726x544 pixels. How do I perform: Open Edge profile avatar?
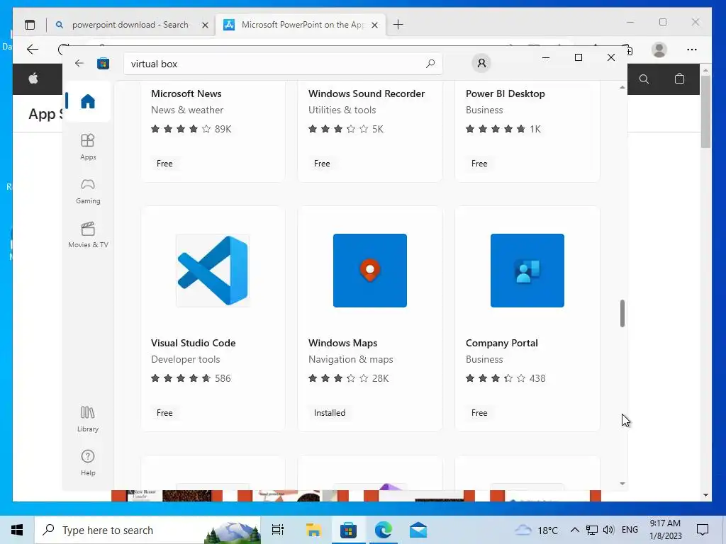click(x=659, y=50)
